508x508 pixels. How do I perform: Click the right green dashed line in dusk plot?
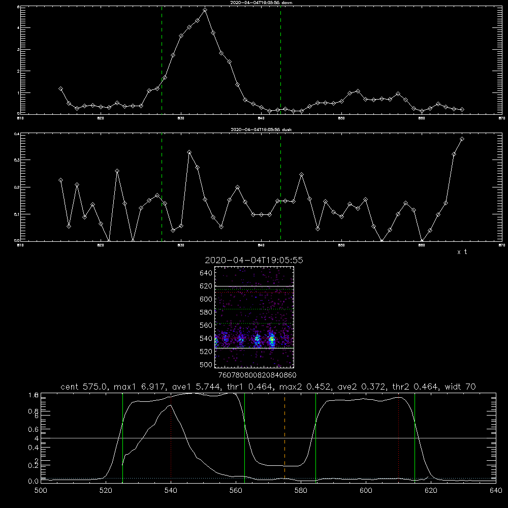click(x=280, y=187)
